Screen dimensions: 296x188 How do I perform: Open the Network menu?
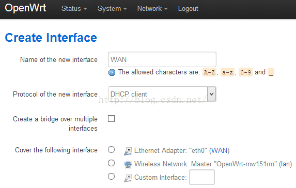152,8
